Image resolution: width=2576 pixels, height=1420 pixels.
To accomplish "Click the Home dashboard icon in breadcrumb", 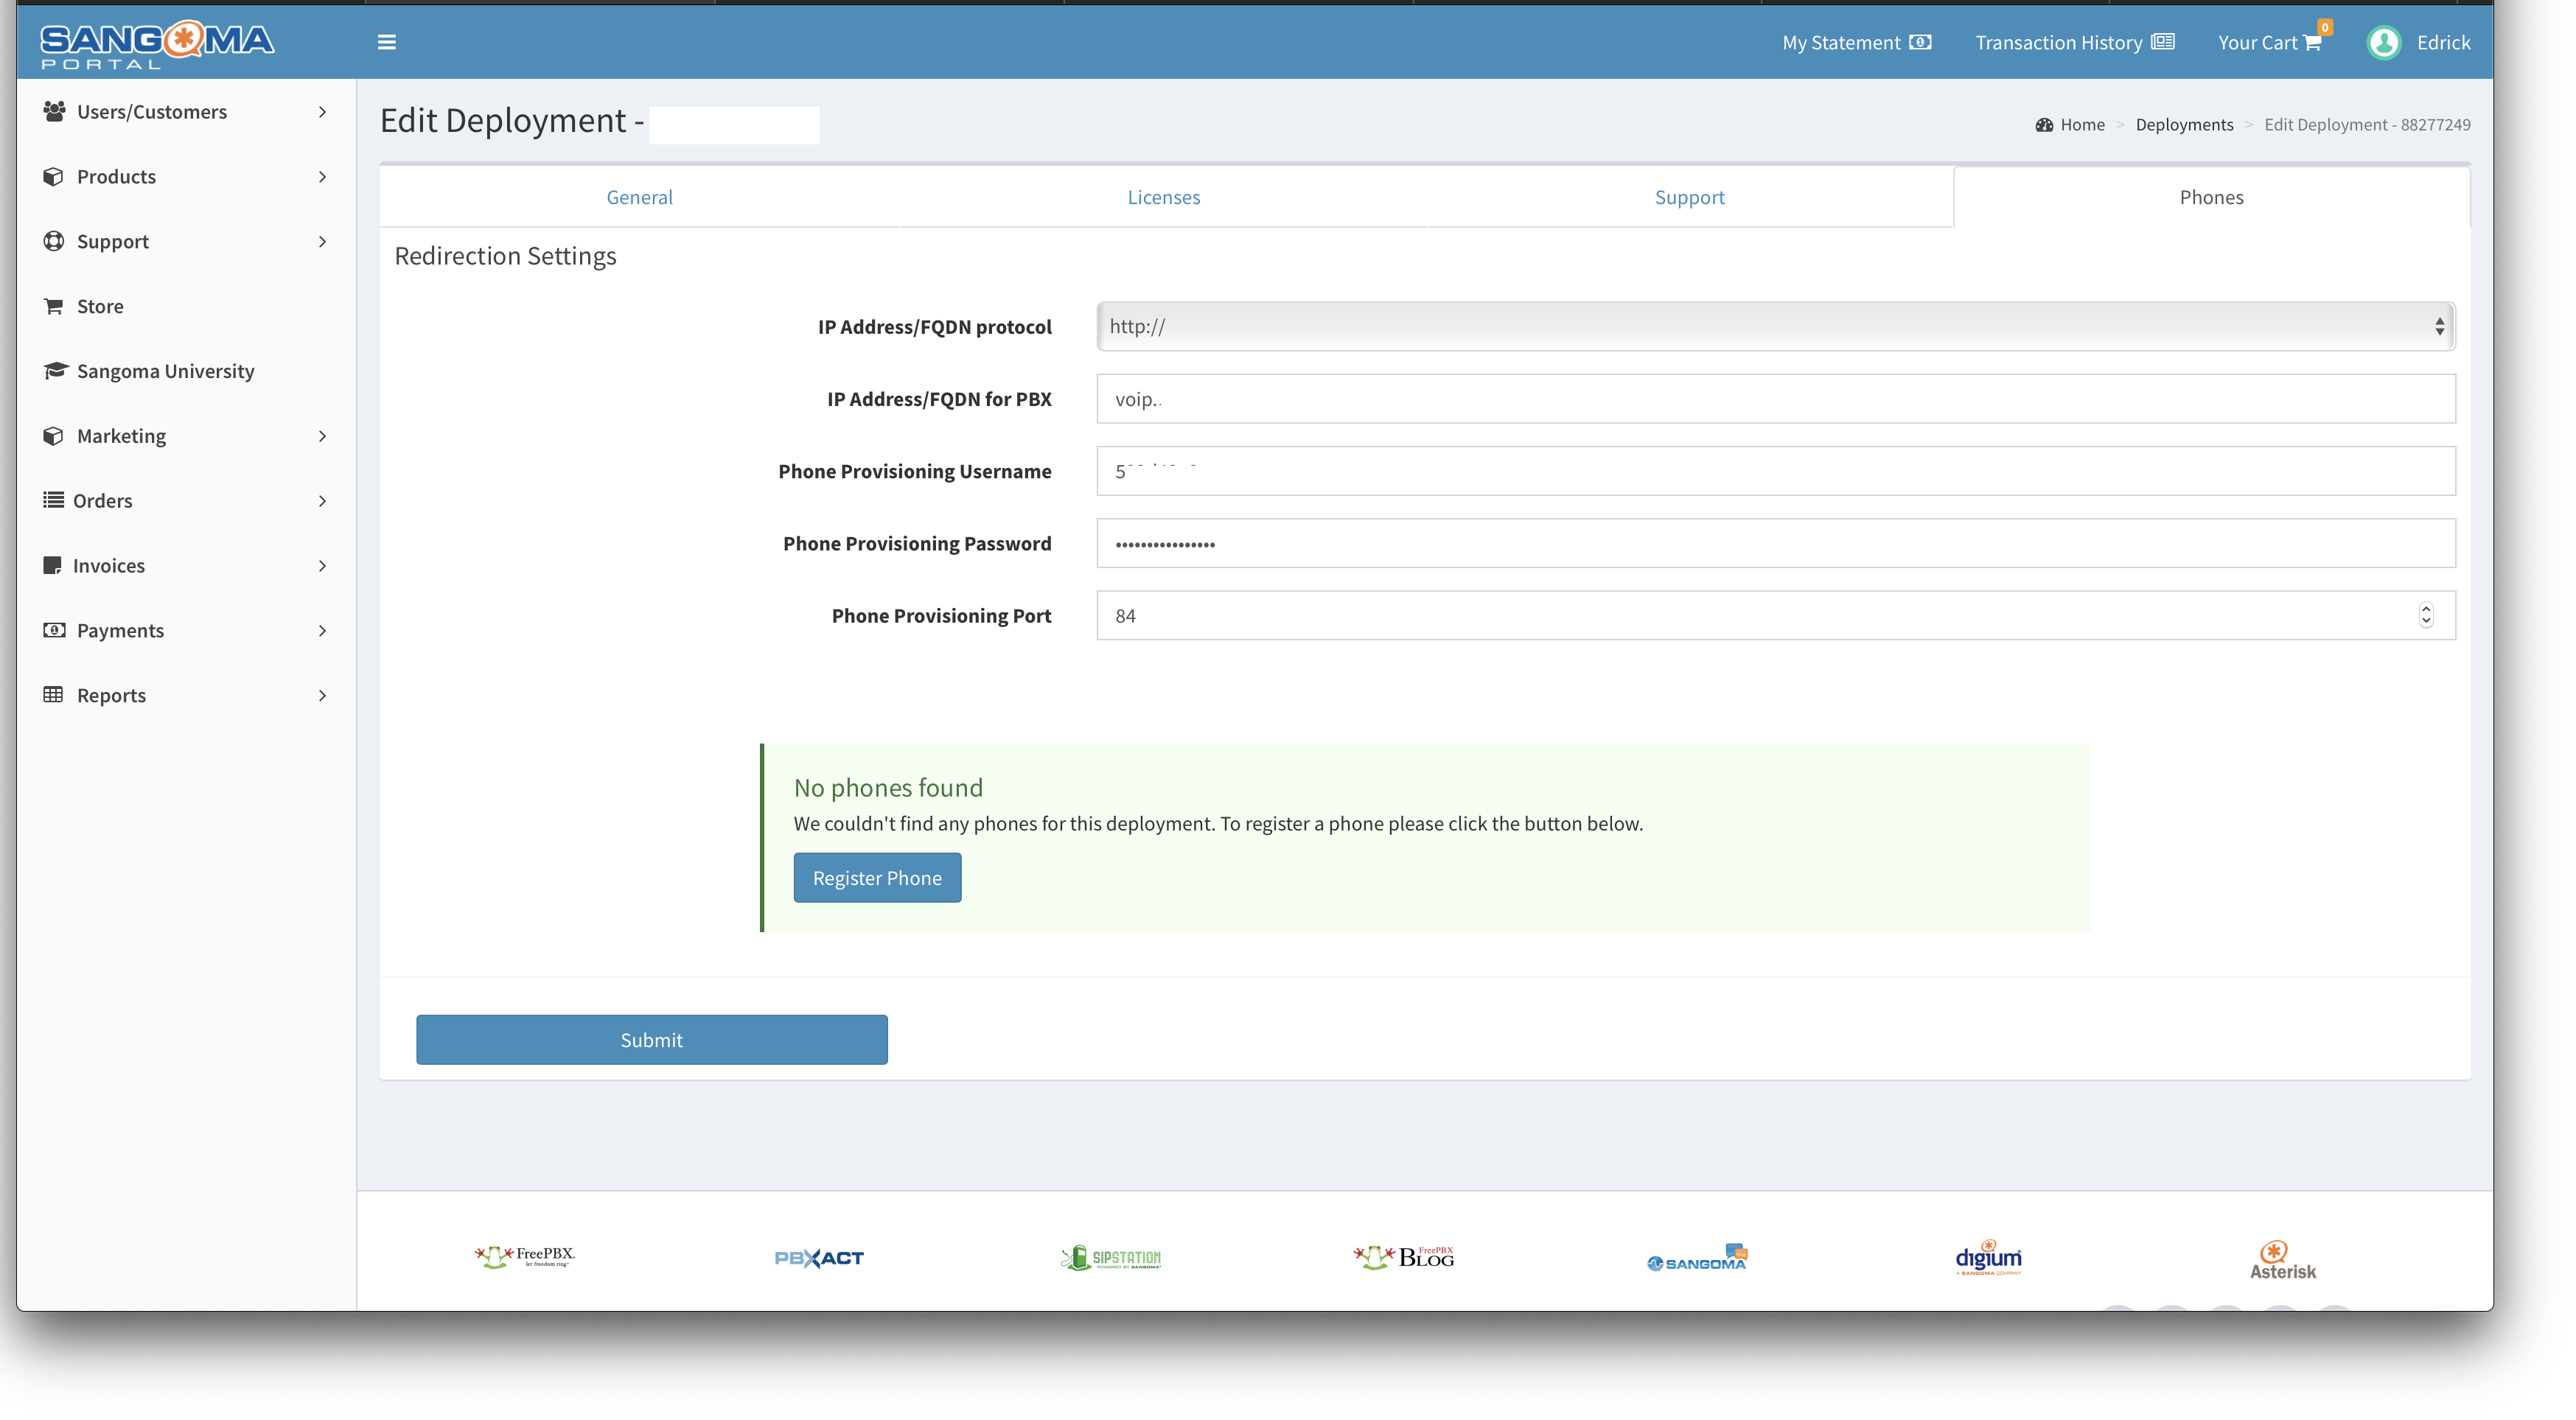I will pos(2044,125).
